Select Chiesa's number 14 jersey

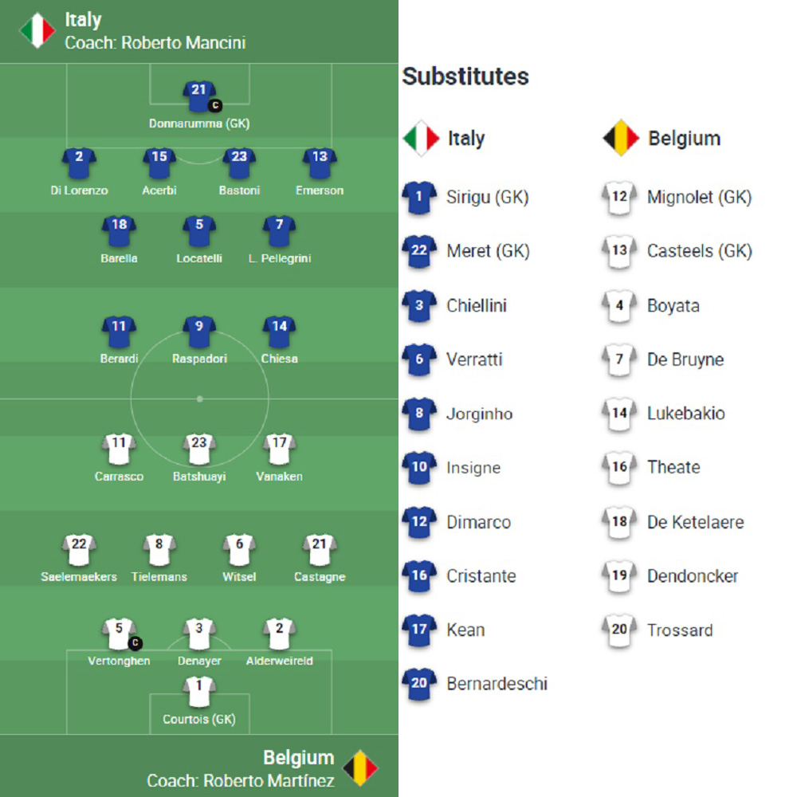point(279,329)
